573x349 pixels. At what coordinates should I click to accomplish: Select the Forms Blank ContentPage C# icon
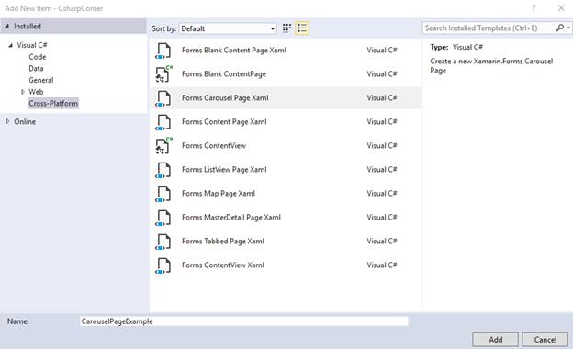(163, 74)
